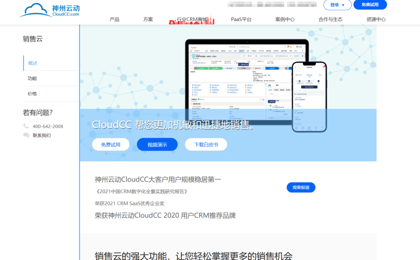Open the 方案 navigation menu

(x=148, y=19)
